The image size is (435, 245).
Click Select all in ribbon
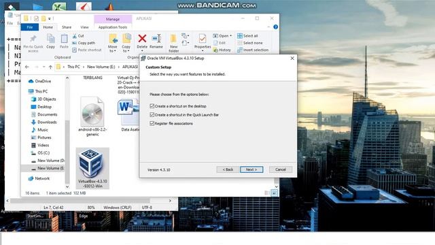[247, 36]
